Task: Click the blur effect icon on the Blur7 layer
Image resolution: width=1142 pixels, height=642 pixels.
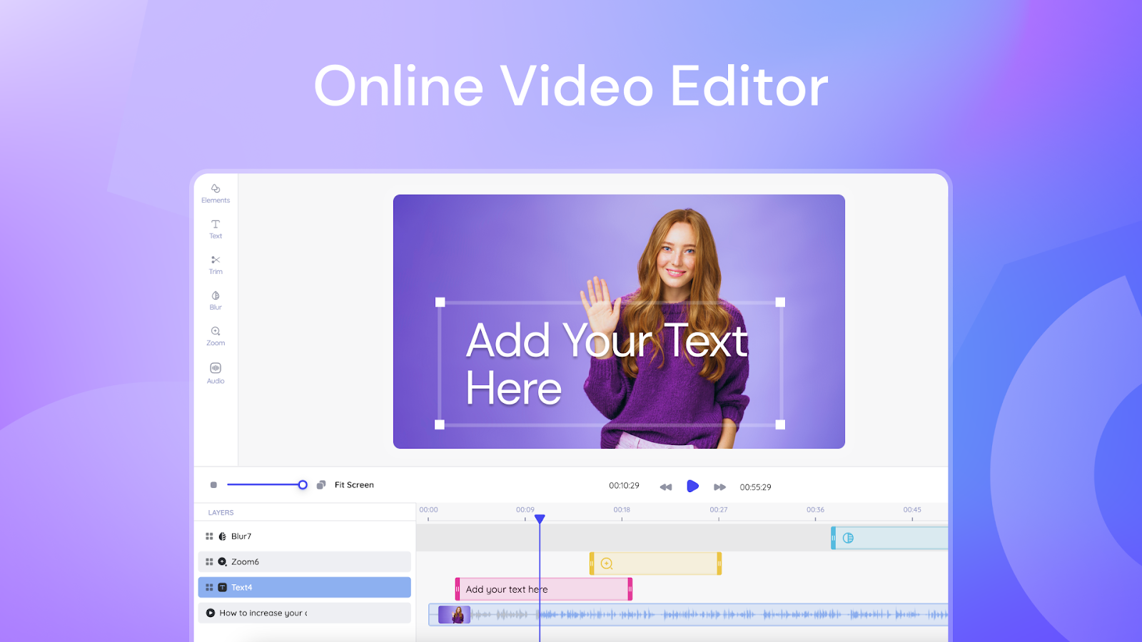Action: click(223, 536)
